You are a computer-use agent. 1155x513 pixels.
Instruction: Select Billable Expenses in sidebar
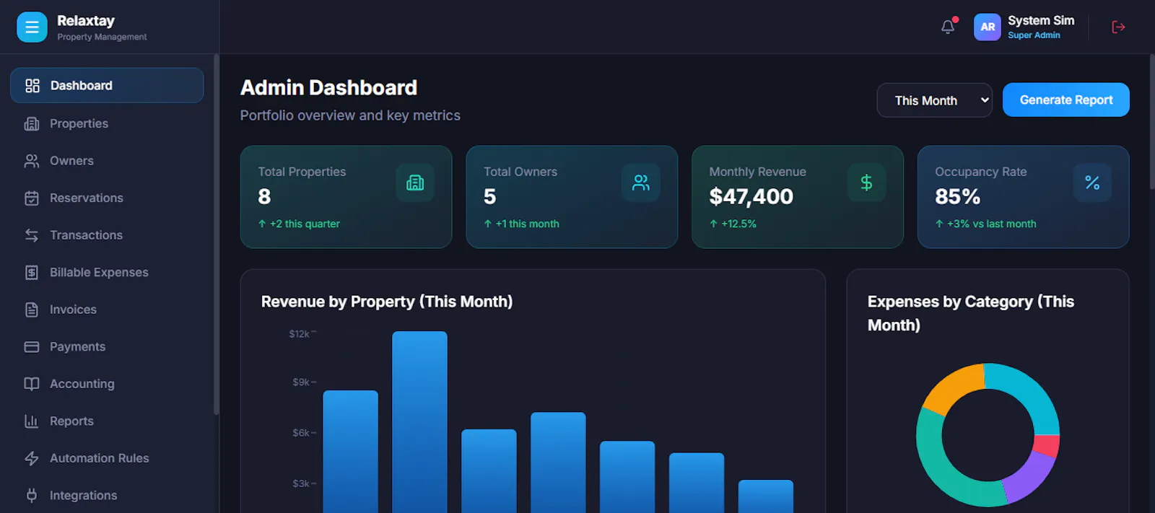click(x=107, y=273)
